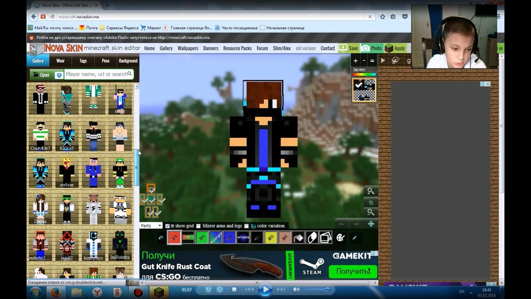
Task: Pick the black pencil brush
Action: coord(257,238)
